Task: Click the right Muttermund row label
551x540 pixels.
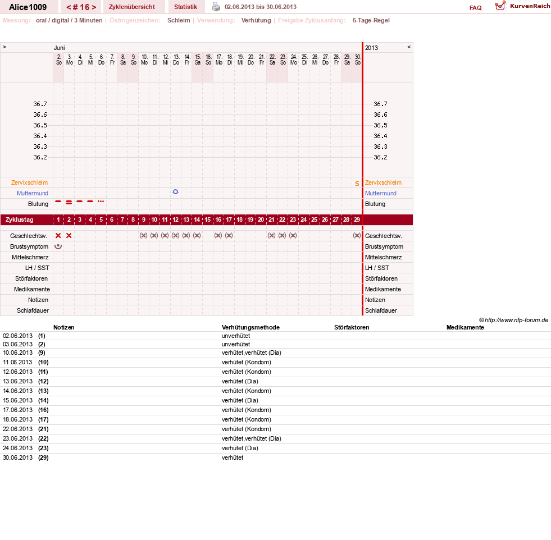Action: click(x=381, y=193)
